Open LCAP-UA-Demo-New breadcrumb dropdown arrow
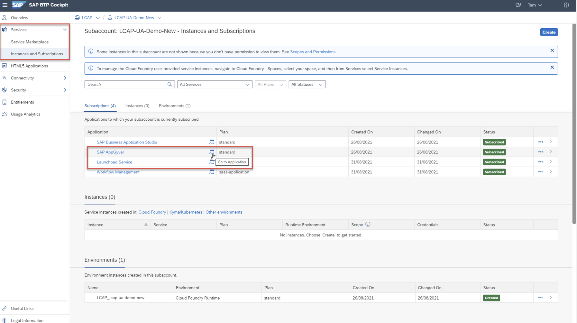 point(160,18)
